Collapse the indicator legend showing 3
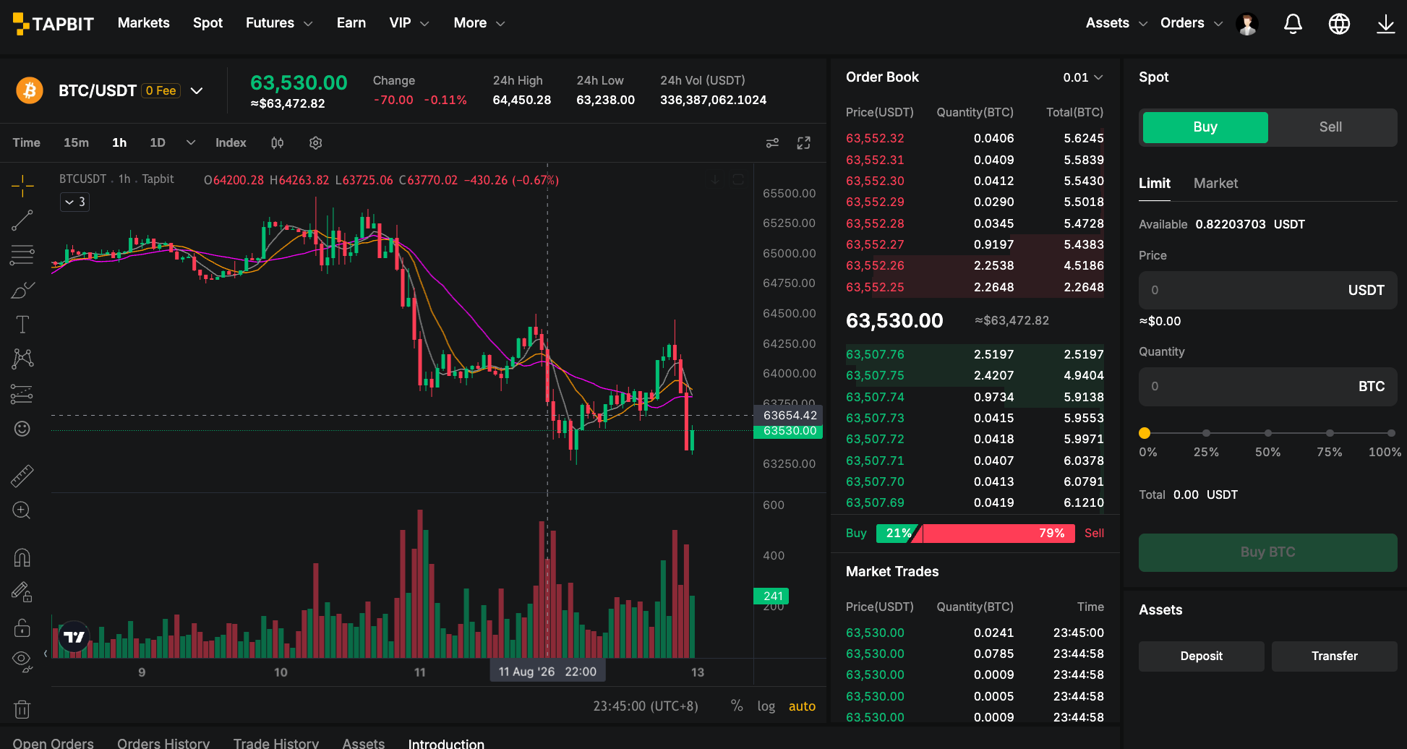 (x=74, y=202)
